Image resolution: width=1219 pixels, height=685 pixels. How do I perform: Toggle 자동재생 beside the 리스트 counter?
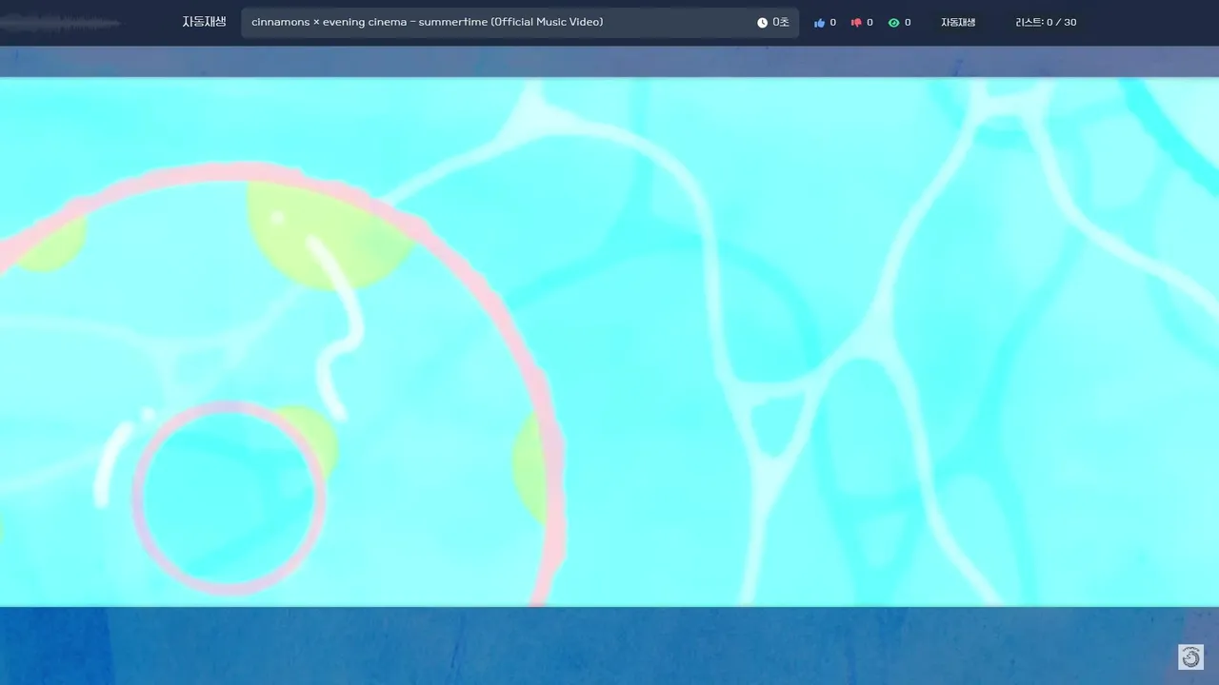pos(958,22)
